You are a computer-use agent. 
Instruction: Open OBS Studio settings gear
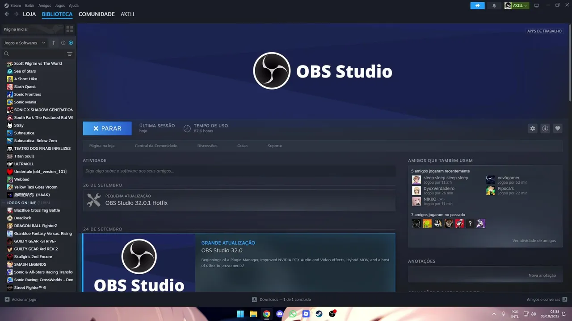[x=532, y=128]
